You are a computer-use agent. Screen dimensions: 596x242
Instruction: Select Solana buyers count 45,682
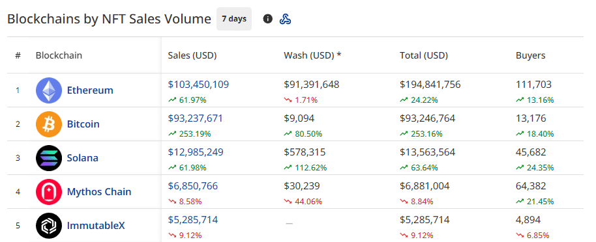[531, 152]
